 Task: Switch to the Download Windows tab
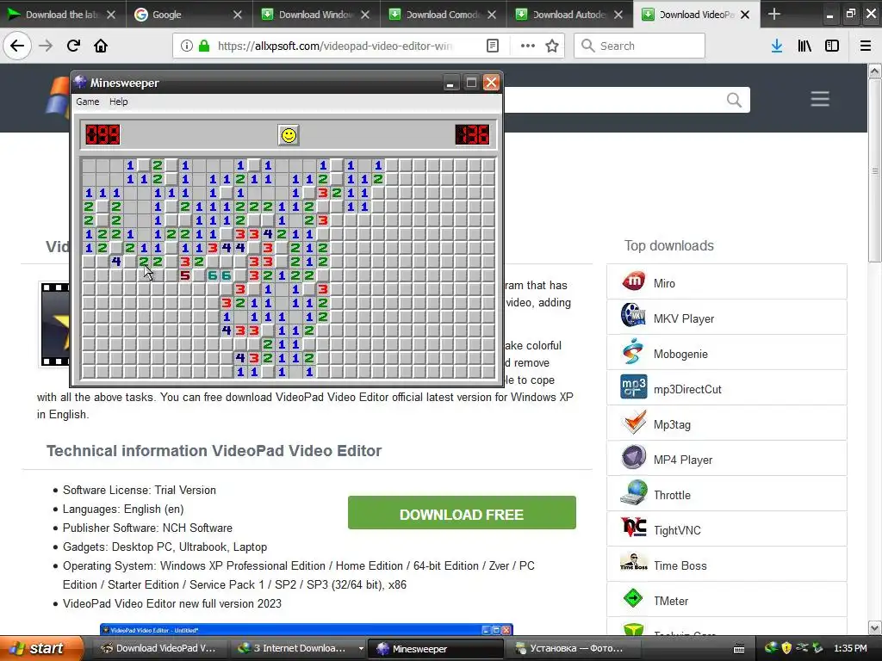click(x=316, y=15)
